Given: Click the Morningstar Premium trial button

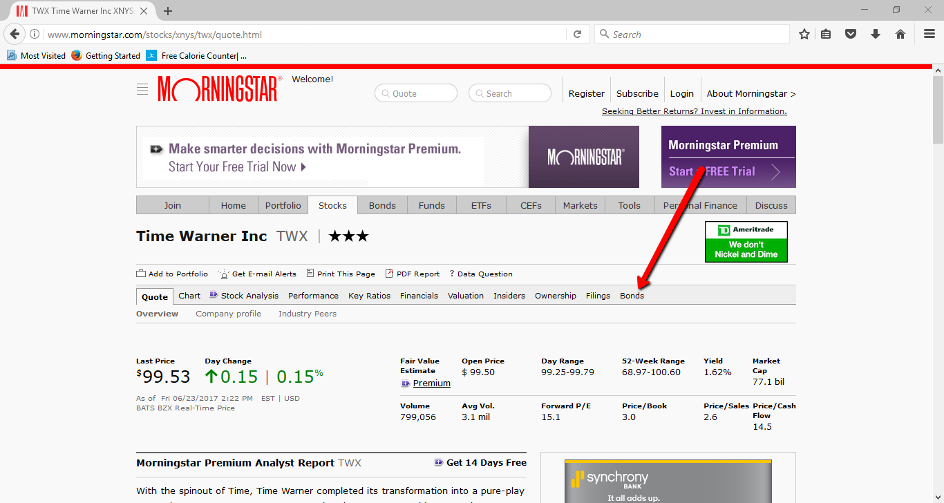Looking at the screenshot, I should [728, 157].
